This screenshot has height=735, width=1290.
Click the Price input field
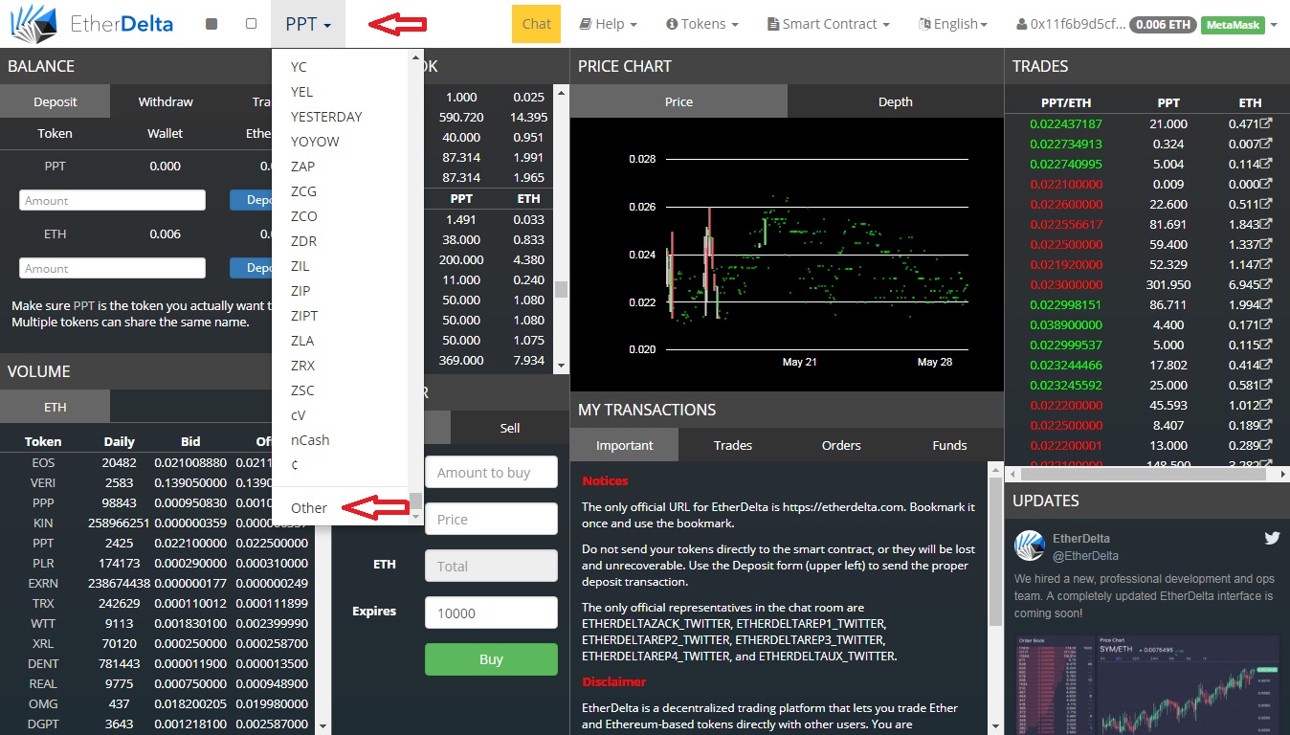click(491, 519)
